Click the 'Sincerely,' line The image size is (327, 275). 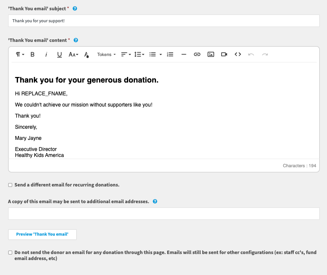point(26,127)
